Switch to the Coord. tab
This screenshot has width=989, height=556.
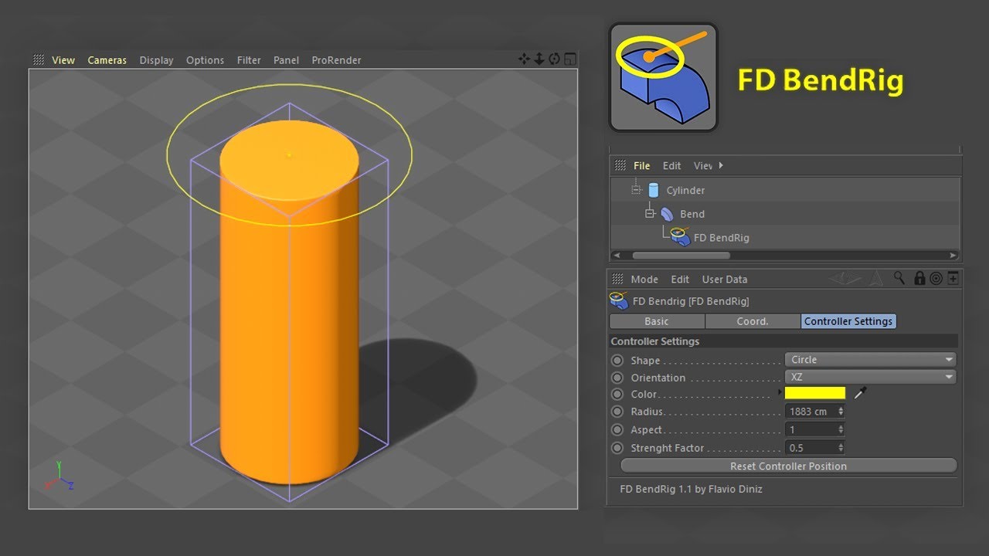[x=753, y=321]
